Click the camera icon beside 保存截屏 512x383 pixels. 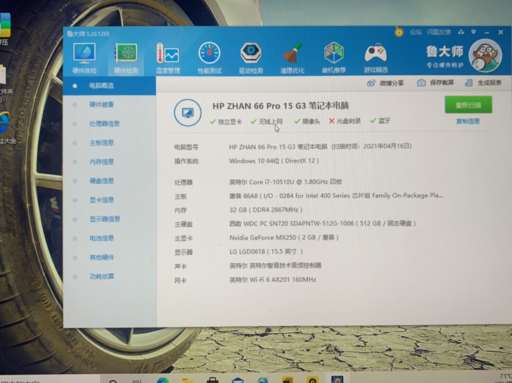click(x=421, y=83)
